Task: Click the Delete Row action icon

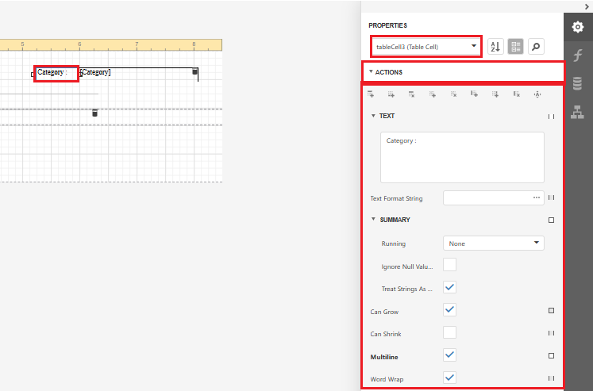Action: 412,94
